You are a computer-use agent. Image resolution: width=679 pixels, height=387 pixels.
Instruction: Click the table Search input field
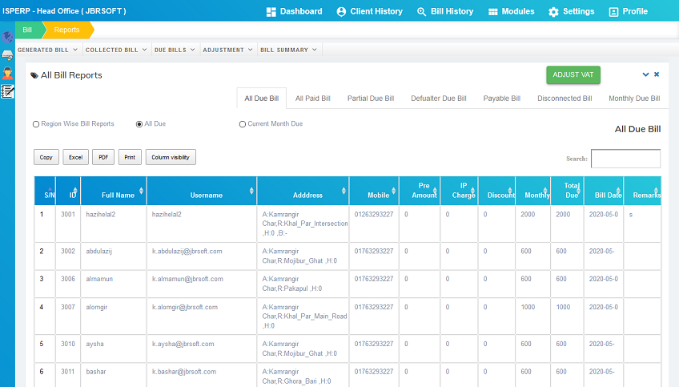pos(625,159)
